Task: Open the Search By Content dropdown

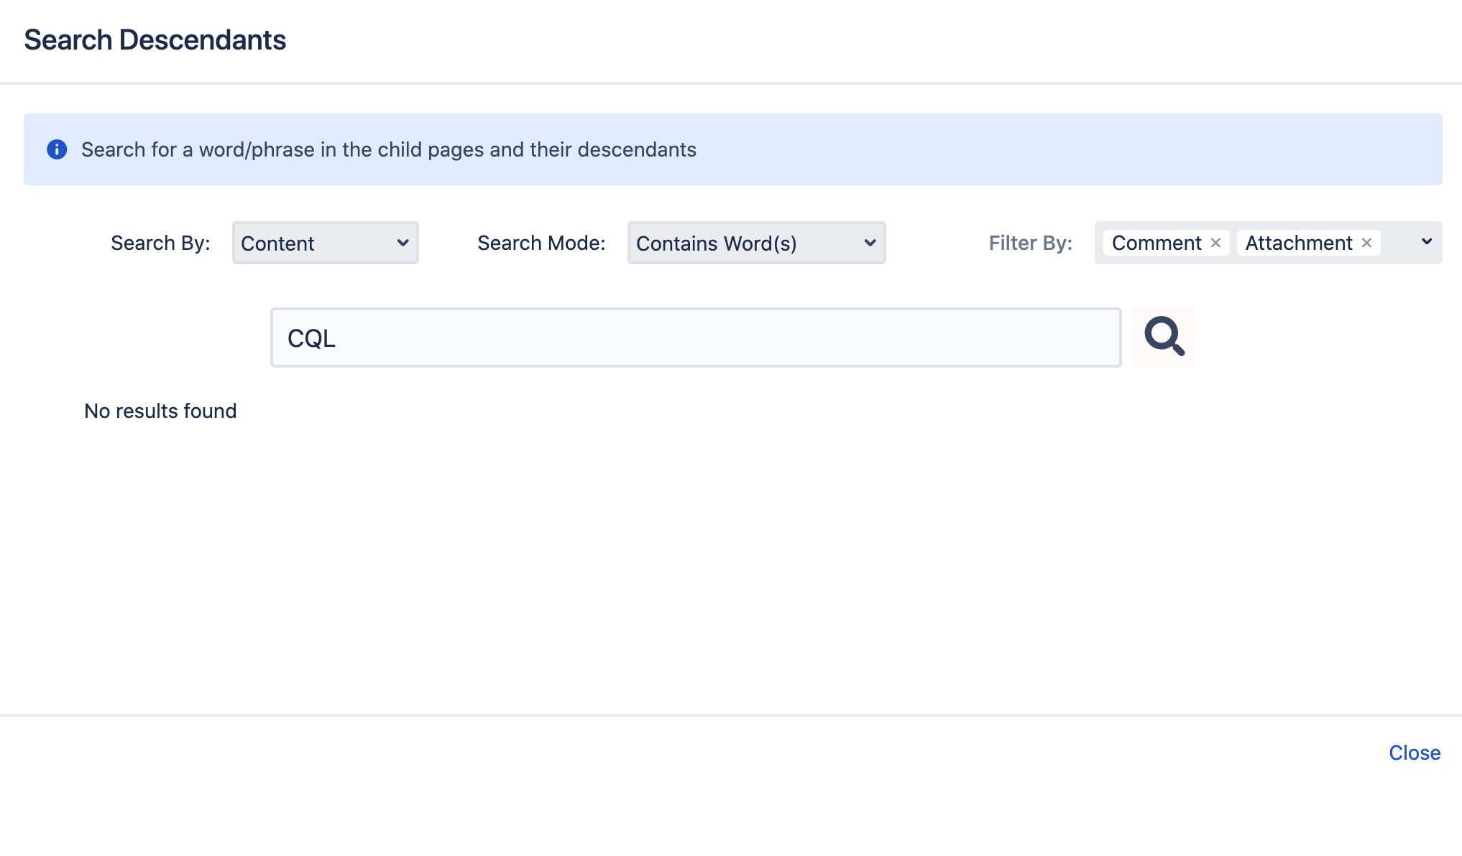Action: [x=325, y=243]
